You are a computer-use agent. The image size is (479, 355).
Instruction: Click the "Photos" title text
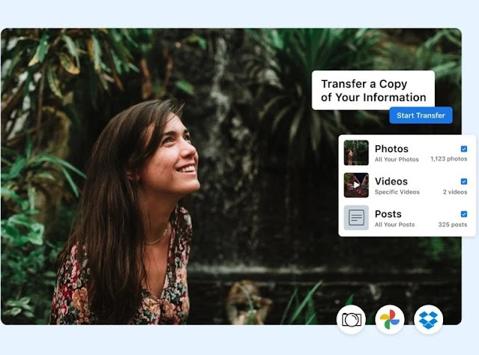[x=391, y=148]
